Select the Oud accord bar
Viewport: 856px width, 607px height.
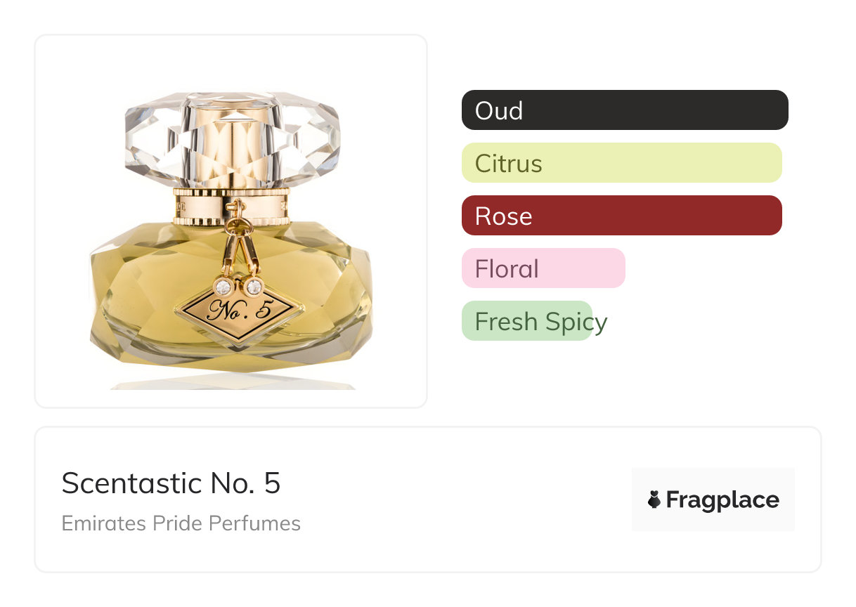pos(624,110)
